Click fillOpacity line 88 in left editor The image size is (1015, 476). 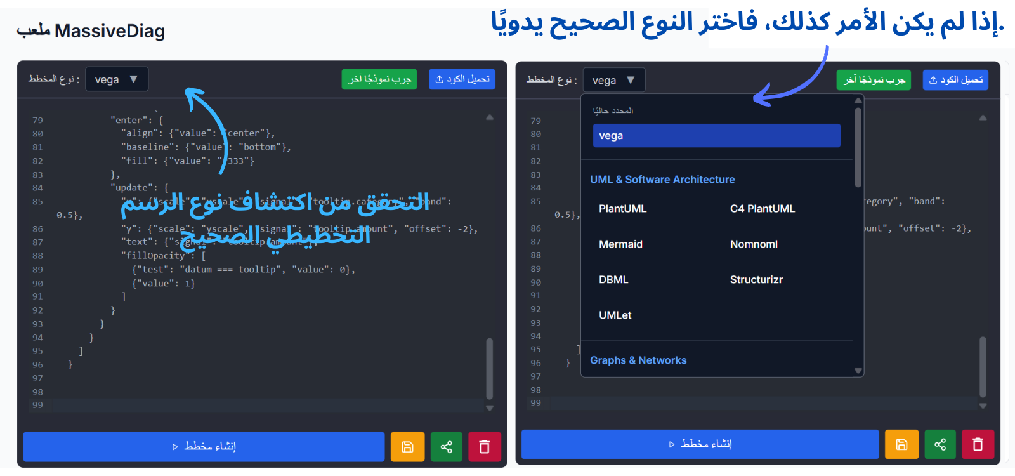pyautogui.click(x=163, y=256)
